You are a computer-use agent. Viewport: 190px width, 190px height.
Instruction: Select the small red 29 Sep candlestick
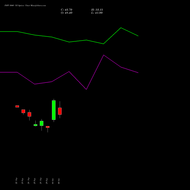(47, 127)
